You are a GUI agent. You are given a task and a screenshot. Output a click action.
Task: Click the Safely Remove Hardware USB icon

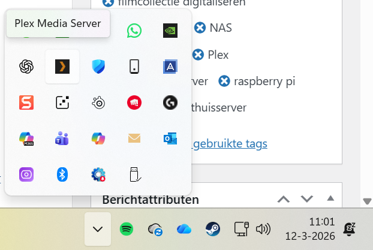134,174
